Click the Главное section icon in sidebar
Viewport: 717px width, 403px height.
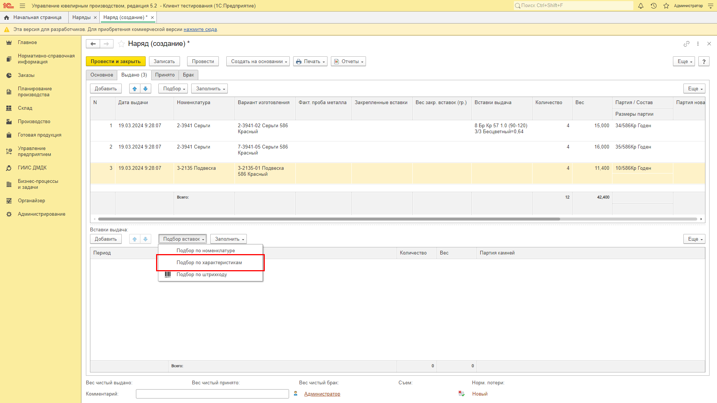pos(9,43)
